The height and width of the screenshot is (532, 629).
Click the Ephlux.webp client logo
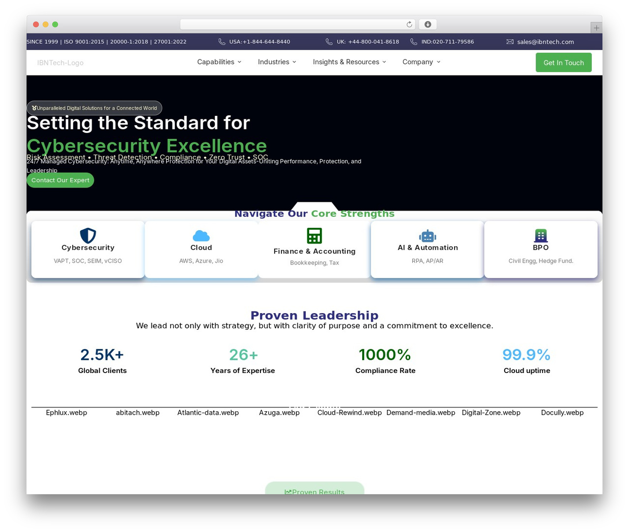point(66,413)
